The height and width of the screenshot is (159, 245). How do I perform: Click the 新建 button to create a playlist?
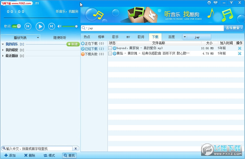pyautogui.click(x=73, y=44)
